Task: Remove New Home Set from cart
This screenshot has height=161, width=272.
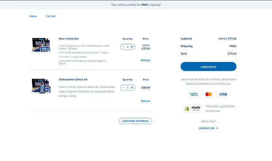Action: click(145, 60)
